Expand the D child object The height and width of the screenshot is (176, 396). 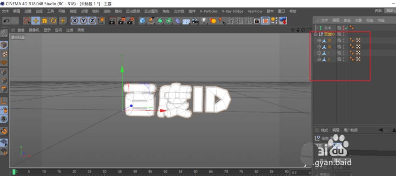tap(319, 59)
